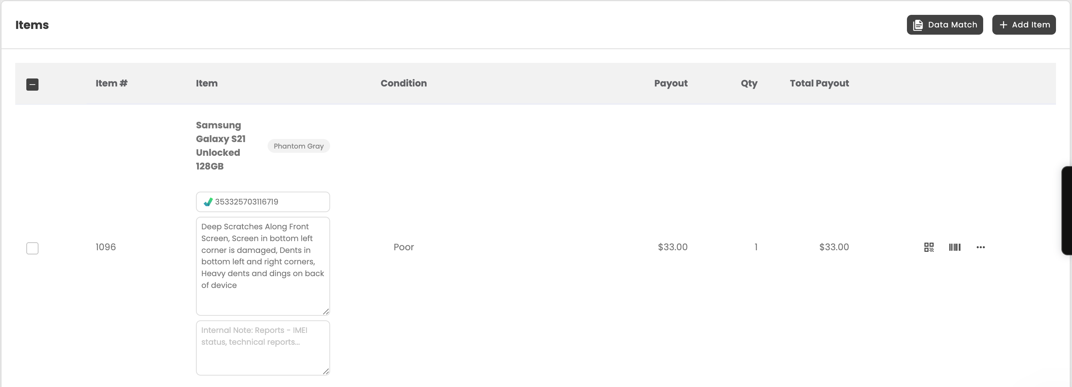Click the Total Payout column header
1072x387 pixels.
[x=819, y=83]
